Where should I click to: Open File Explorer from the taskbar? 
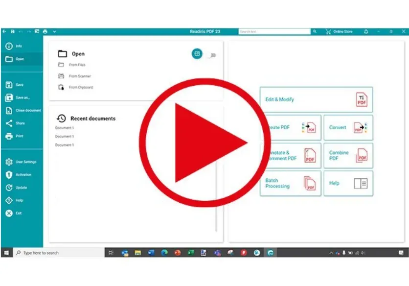click(138, 253)
